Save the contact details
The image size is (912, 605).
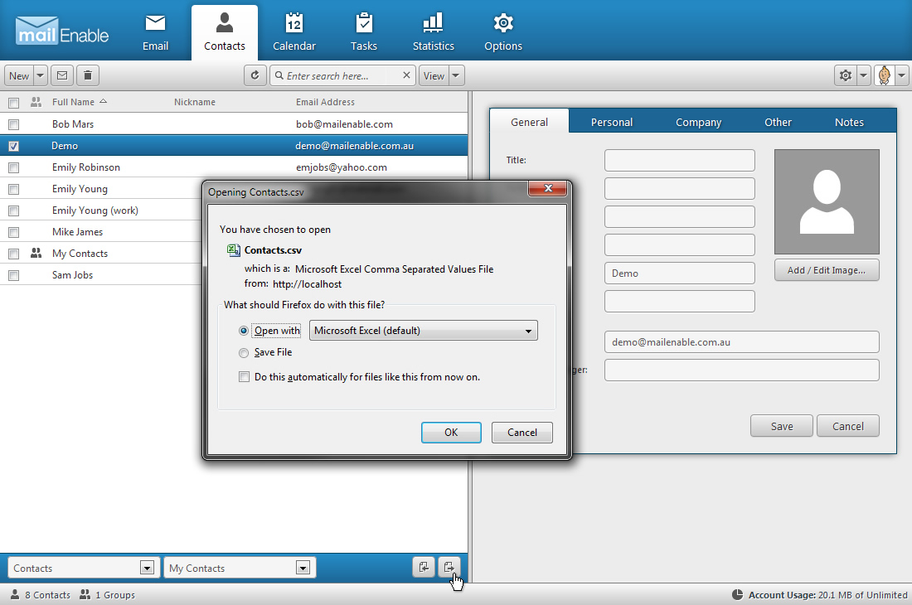[x=782, y=426]
